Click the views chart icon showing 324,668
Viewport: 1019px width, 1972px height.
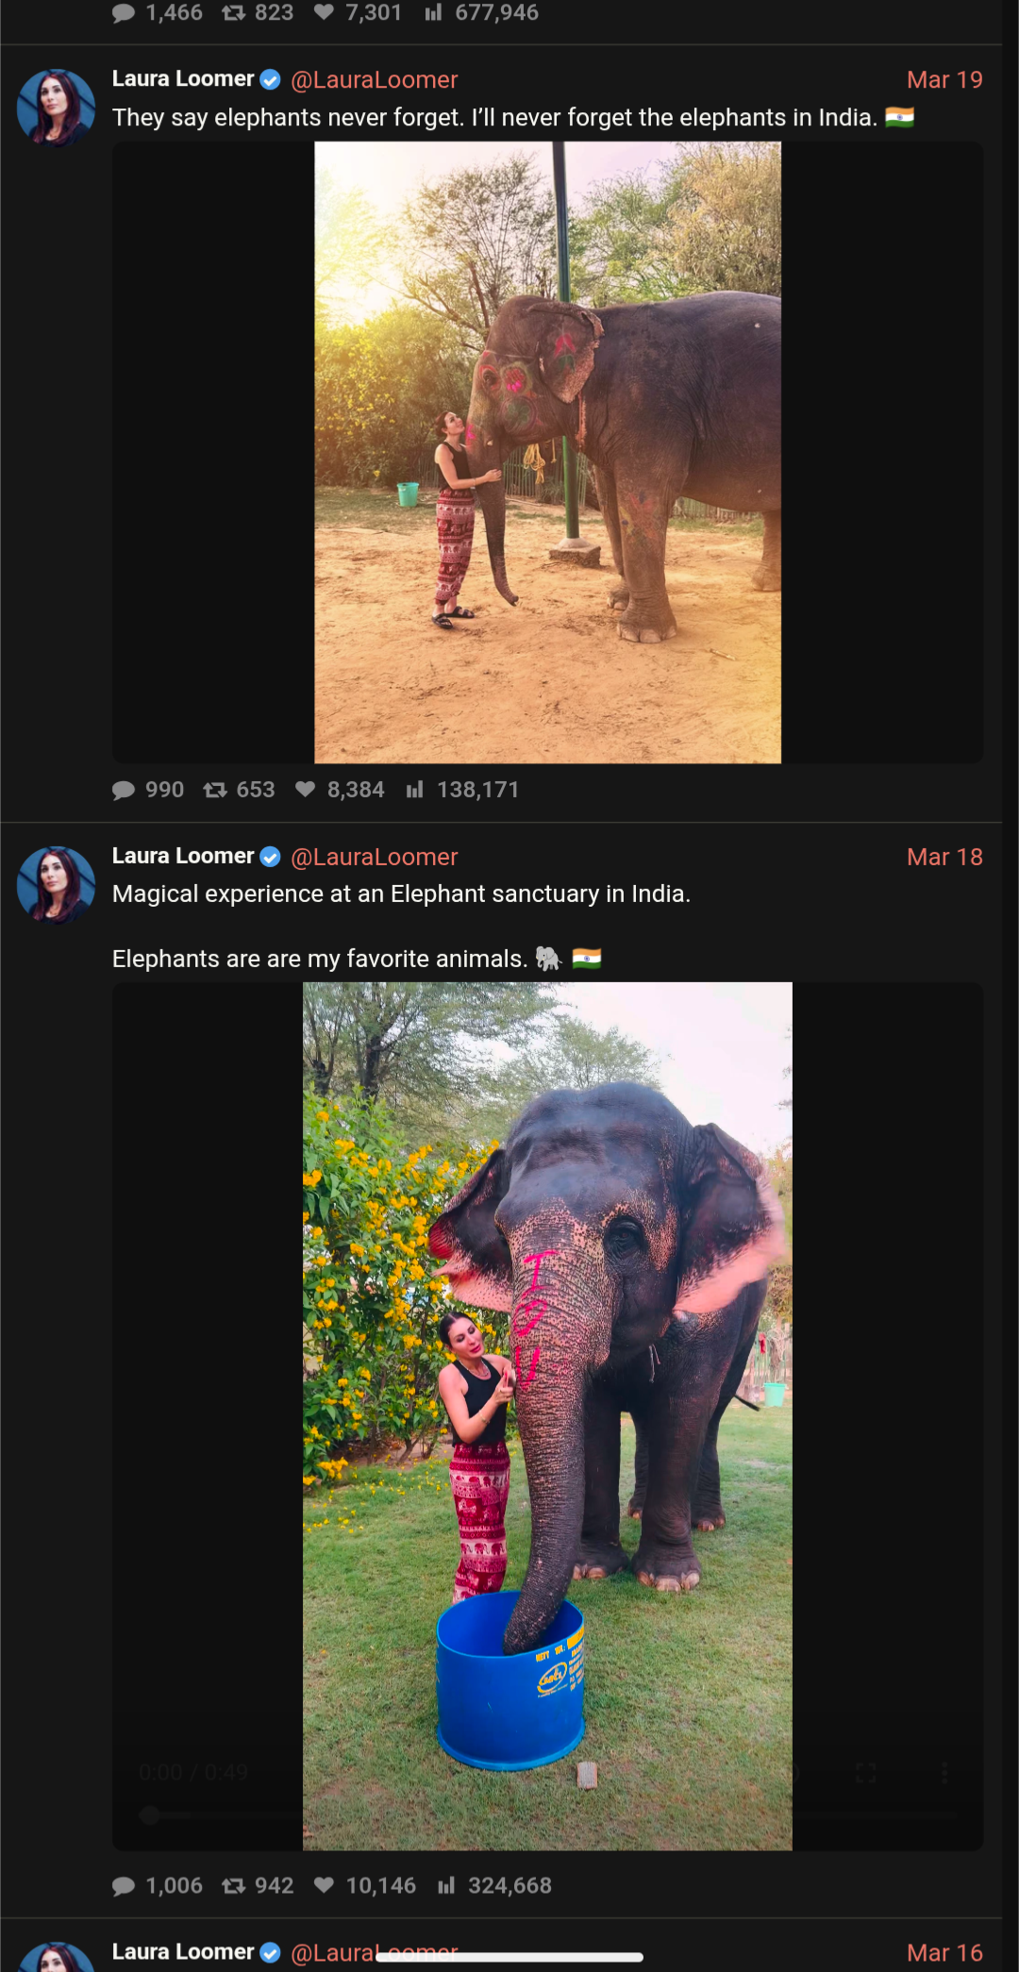tap(446, 1885)
